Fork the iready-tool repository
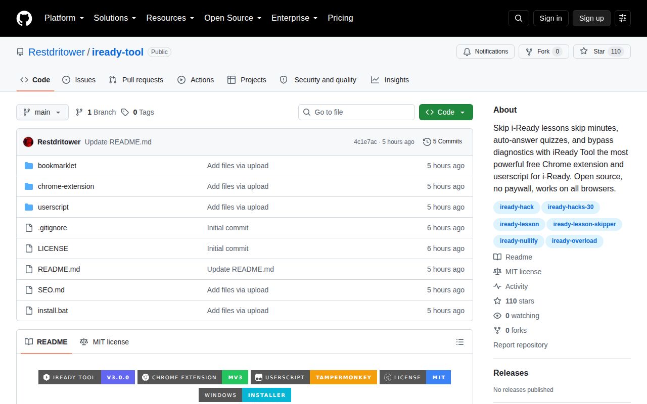 coord(544,52)
